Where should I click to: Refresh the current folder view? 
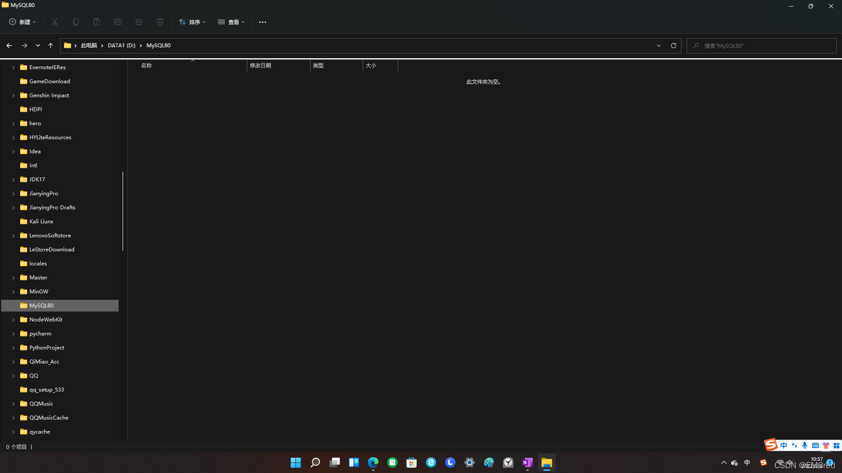[674, 46]
